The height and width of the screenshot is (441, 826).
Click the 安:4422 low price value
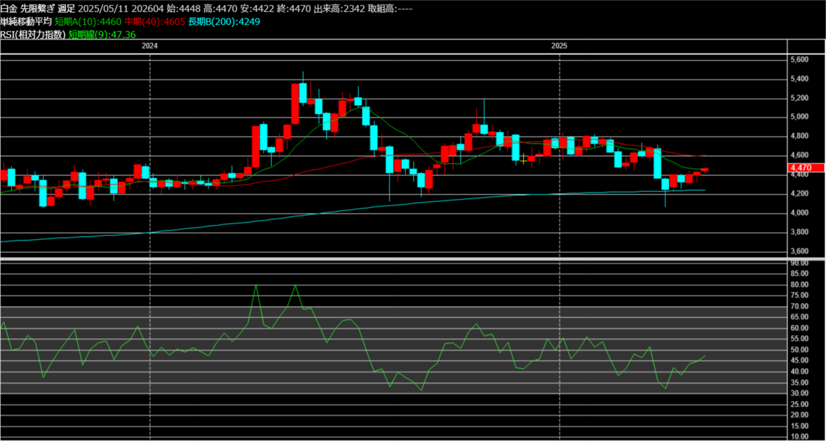(257, 8)
